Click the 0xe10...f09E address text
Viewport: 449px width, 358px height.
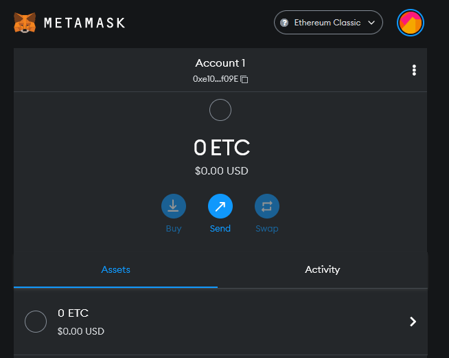point(216,79)
